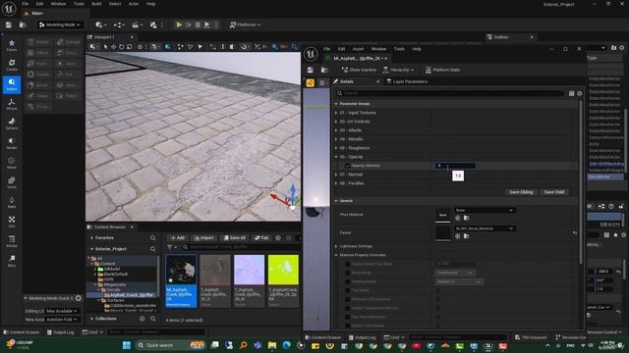The height and width of the screenshot is (353, 629).
Task: Collapse the 06 - Opacity group
Action: pos(336,157)
